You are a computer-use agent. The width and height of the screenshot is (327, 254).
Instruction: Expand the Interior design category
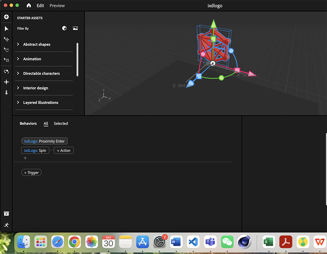35,88
